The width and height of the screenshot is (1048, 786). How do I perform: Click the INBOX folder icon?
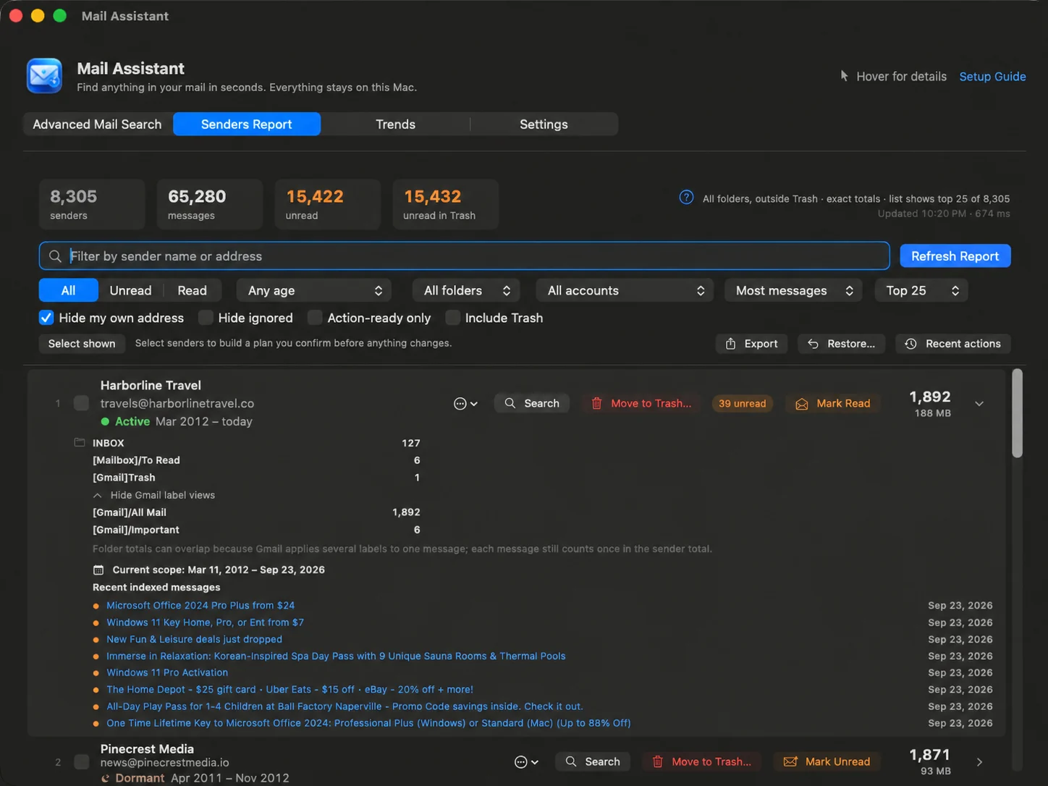(x=80, y=442)
